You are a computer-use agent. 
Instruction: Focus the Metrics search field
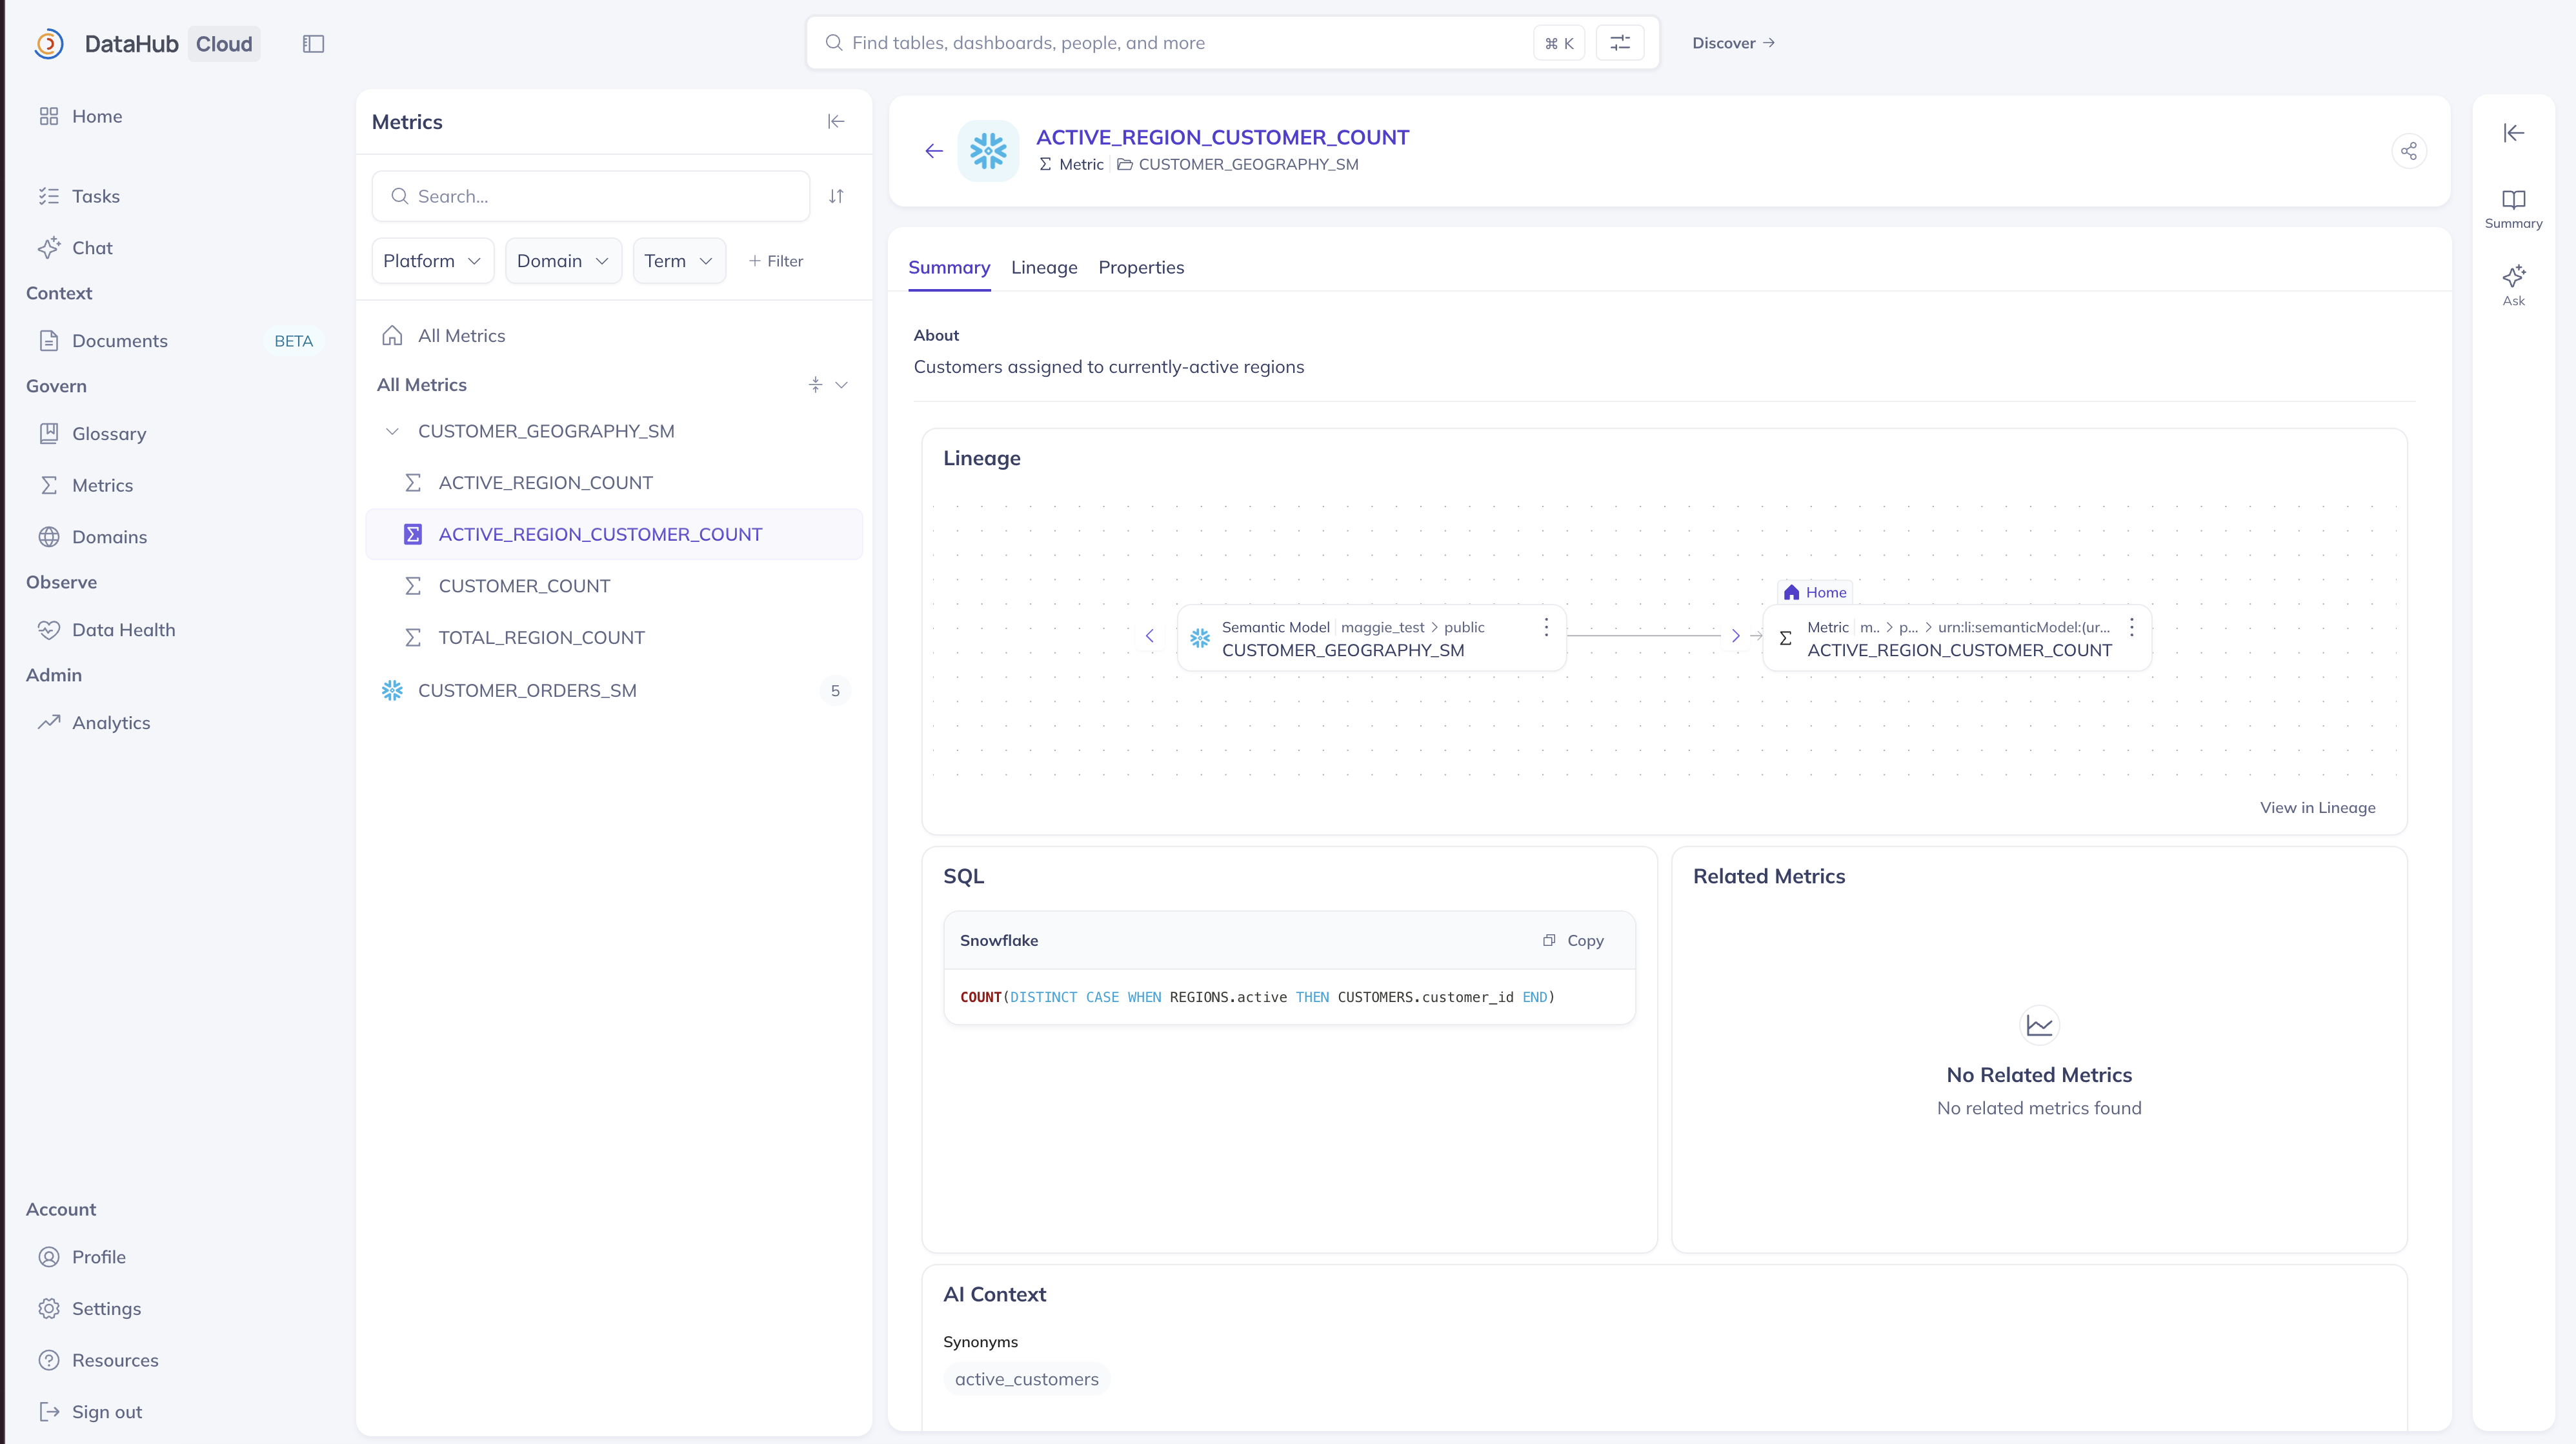(x=591, y=196)
